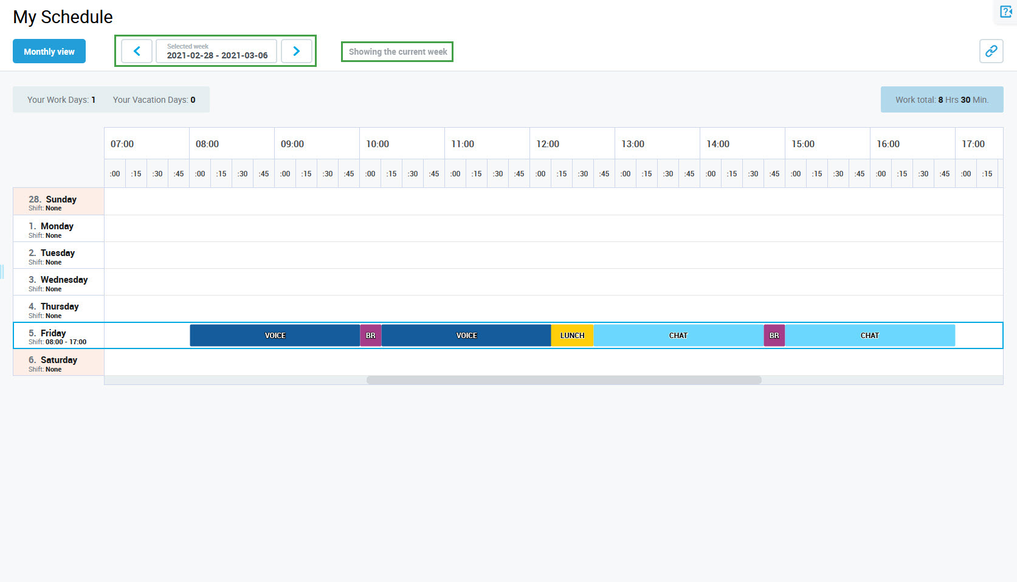Click the Work total summary box
This screenshot has height=582, width=1017.
click(942, 100)
